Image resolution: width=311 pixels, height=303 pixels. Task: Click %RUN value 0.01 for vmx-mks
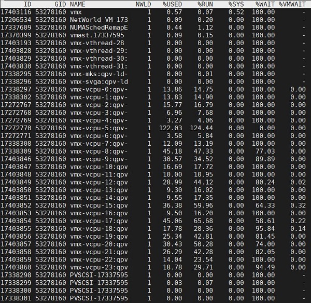pyautogui.click(x=205, y=74)
